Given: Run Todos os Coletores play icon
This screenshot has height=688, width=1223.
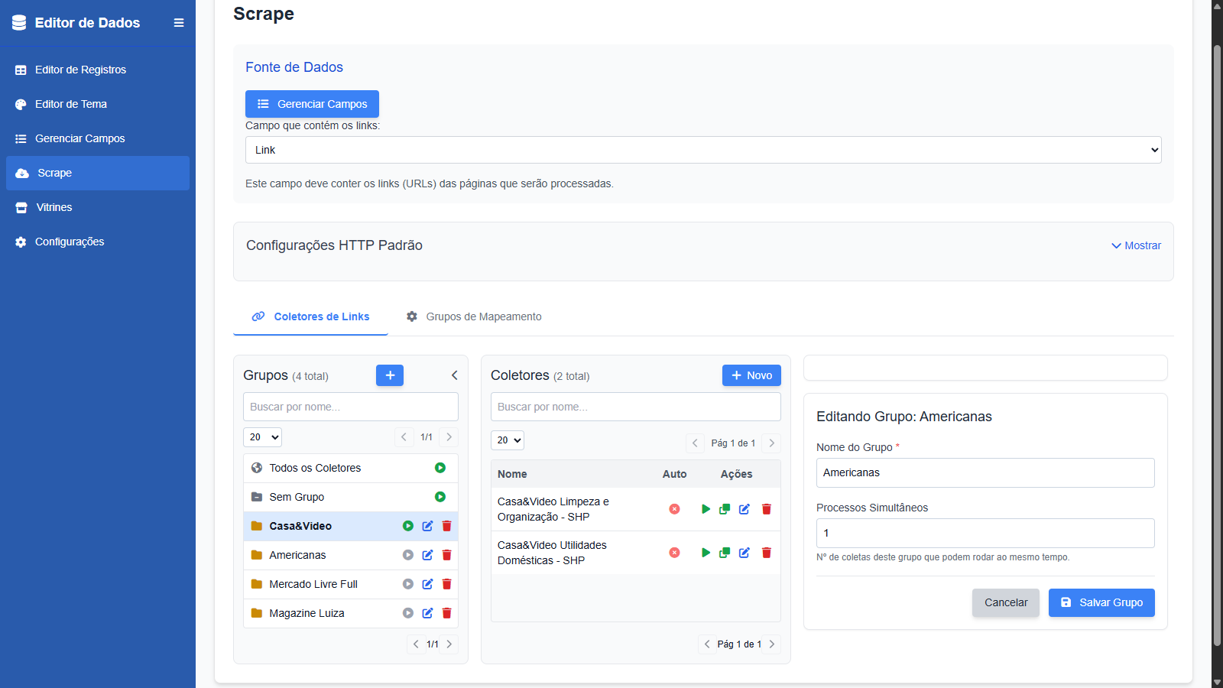Looking at the screenshot, I should [440, 468].
